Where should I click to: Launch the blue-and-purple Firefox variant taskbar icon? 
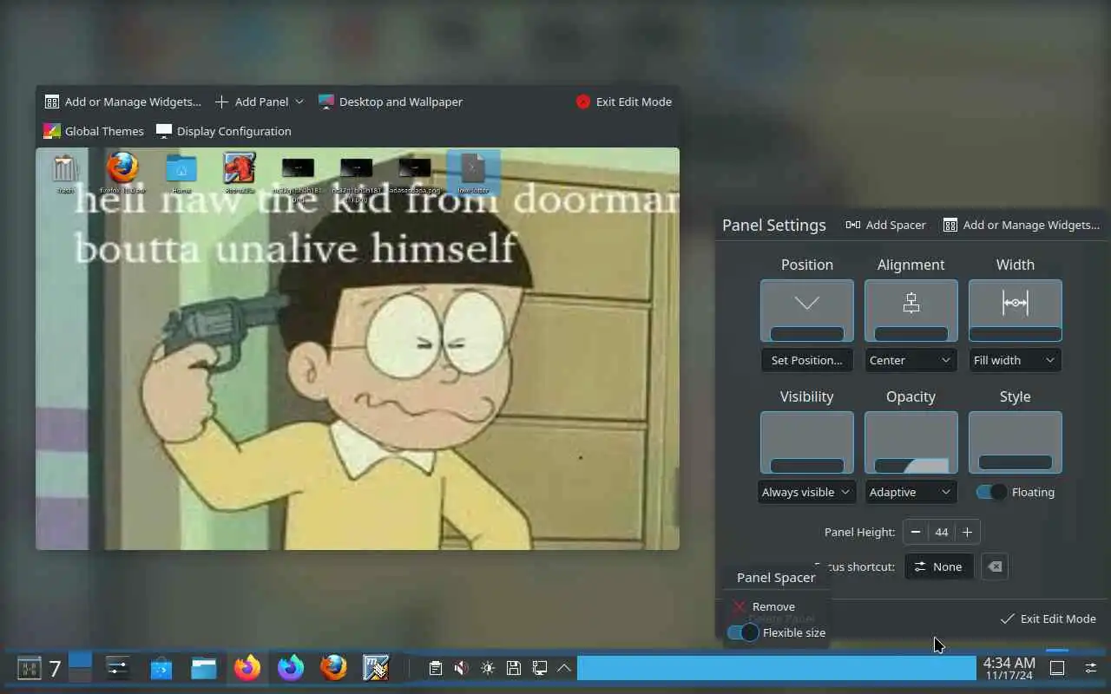[291, 668]
